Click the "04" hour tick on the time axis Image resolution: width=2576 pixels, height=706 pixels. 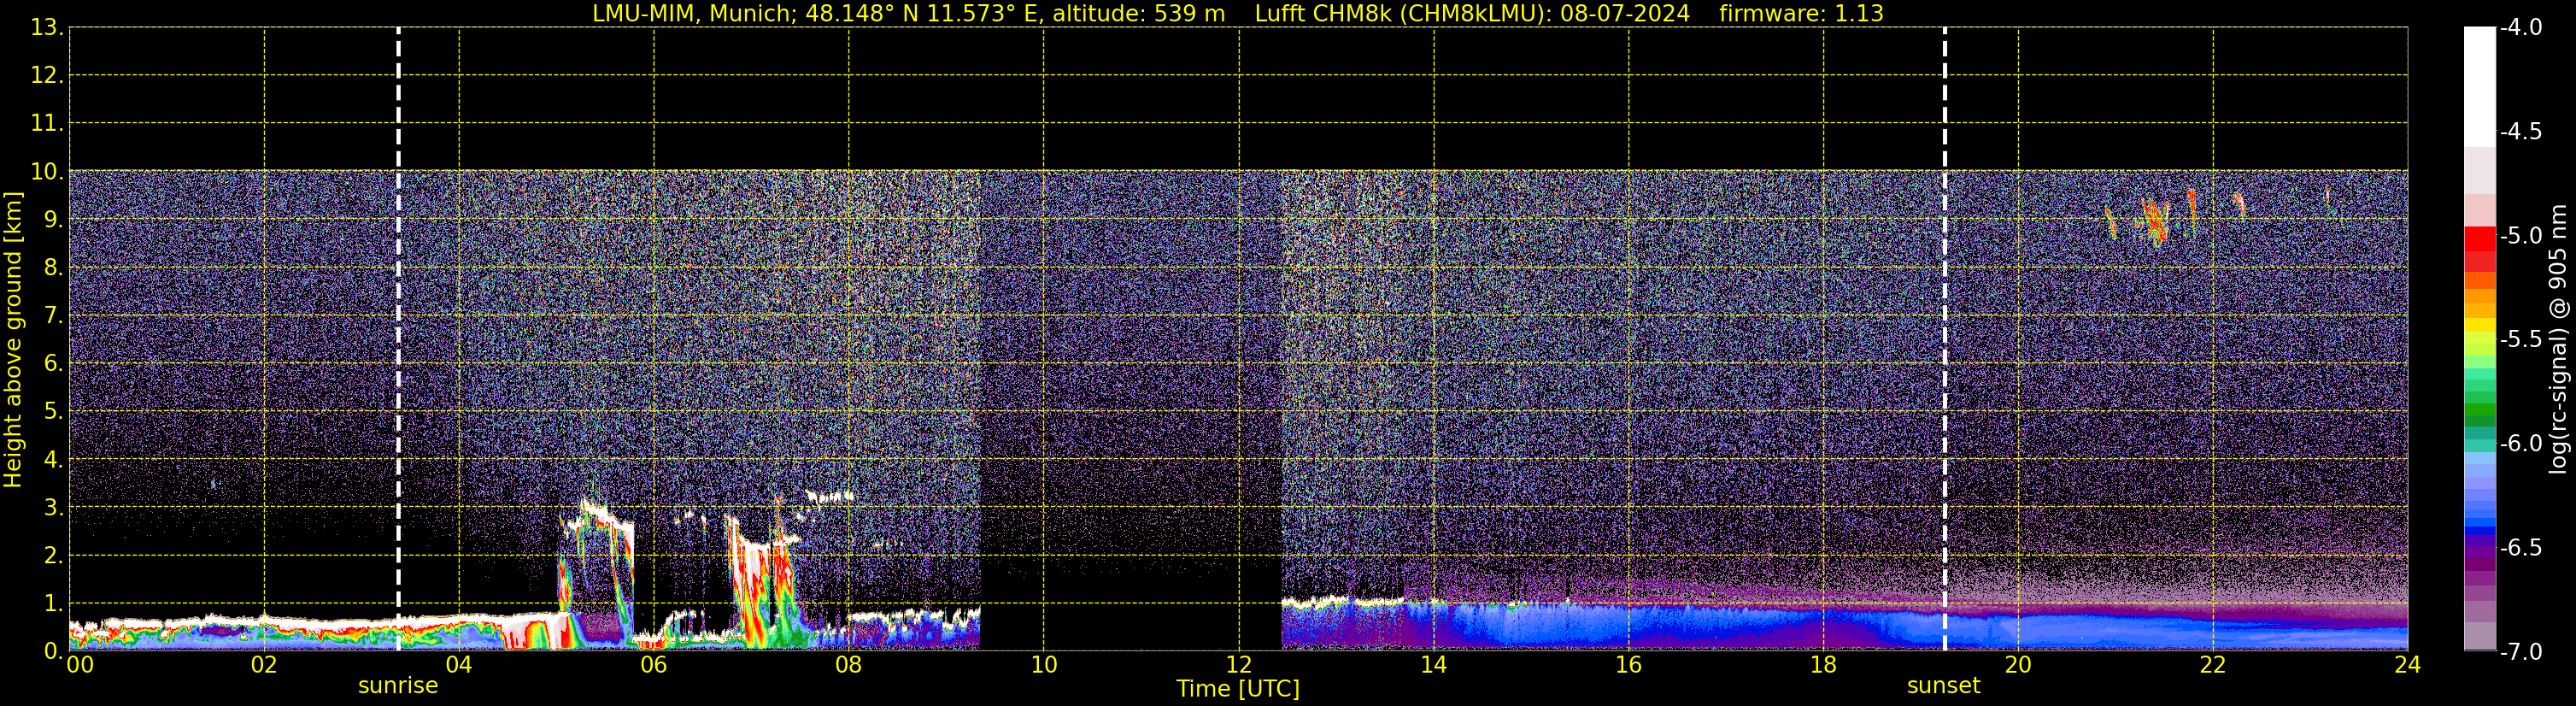point(459,665)
